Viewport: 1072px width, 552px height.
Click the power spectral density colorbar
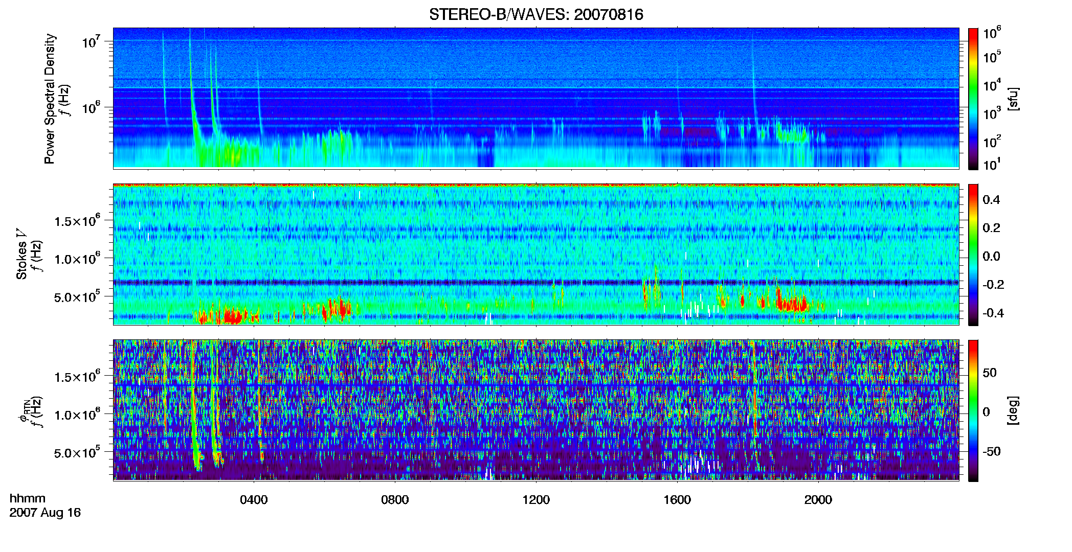coord(973,99)
